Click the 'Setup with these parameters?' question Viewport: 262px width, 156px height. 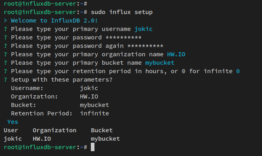62,80
